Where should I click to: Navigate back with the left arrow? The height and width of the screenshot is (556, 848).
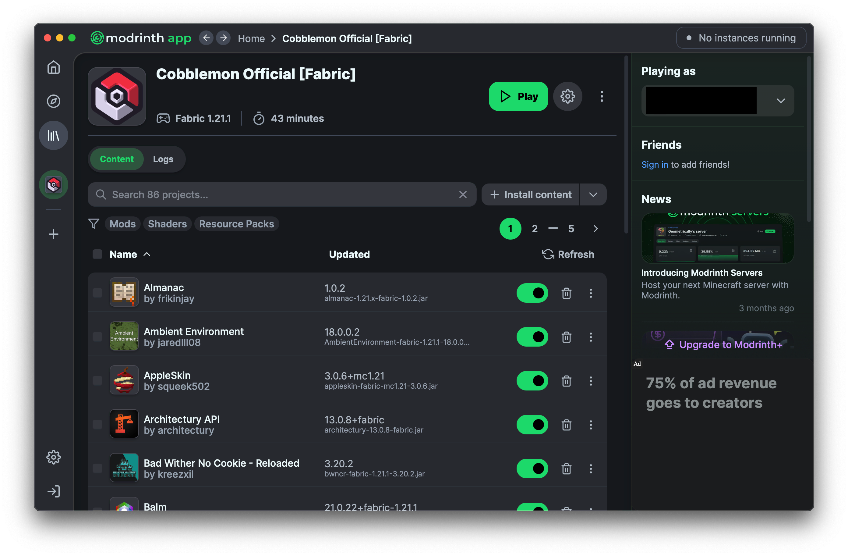(206, 38)
